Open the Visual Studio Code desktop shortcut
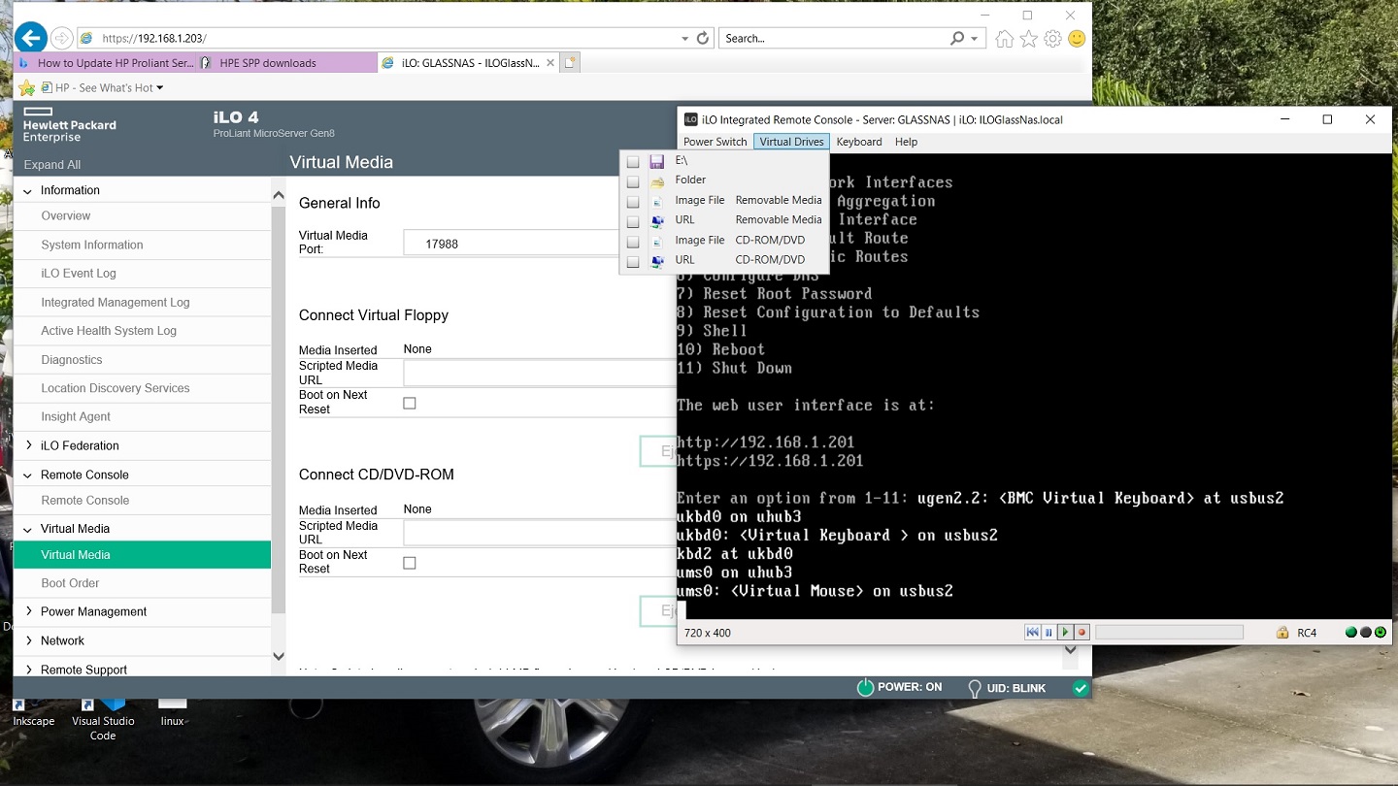The width and height of the screenshot is (1398, 786). pos(103,719)
